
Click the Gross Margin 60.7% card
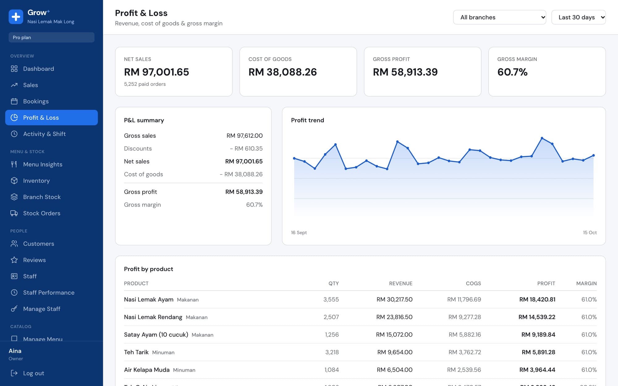coord(547,72)
